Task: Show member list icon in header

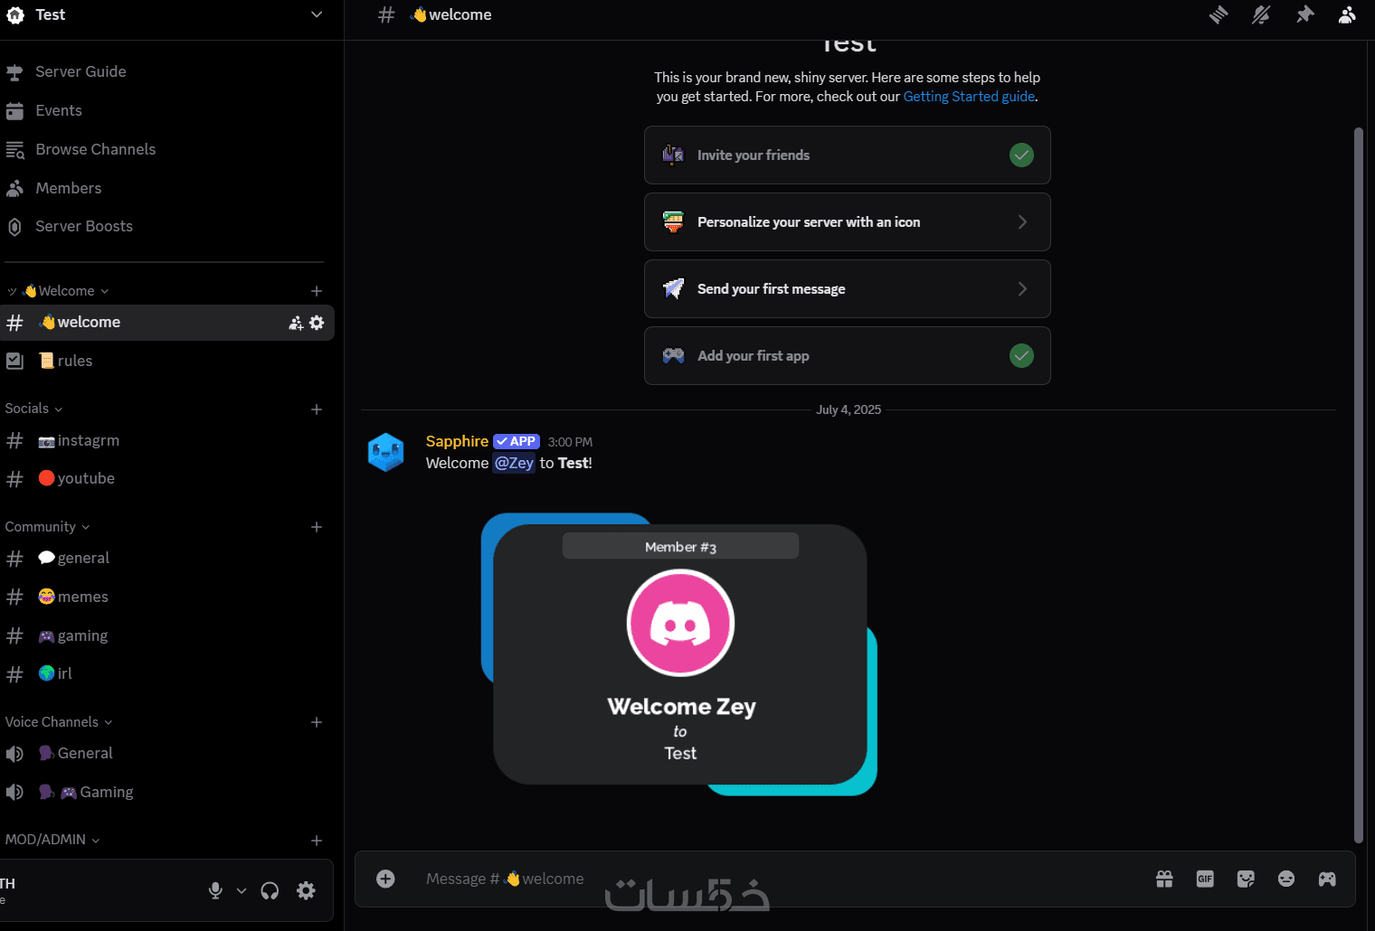Action: click(1347, 14)
